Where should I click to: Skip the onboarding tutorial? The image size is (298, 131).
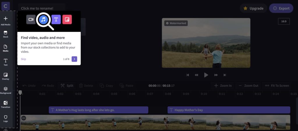coord(23,59)
